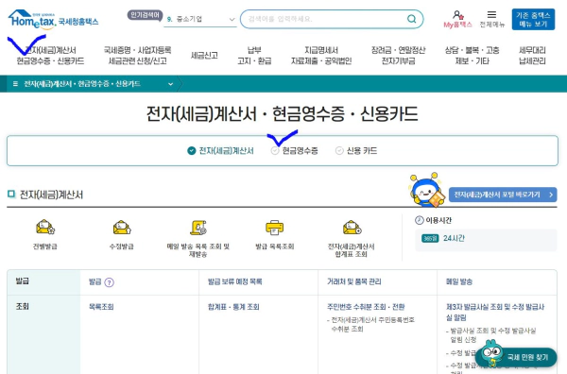Open 전자(세금)계산서·현금영수증·신용카드 top menu
Screen dimensions: 567x374
pos(50,56)
